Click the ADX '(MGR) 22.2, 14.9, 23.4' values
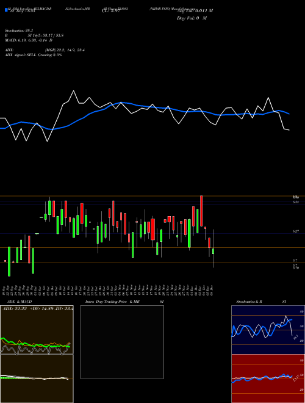305x403 pixels. click(65, 50)
